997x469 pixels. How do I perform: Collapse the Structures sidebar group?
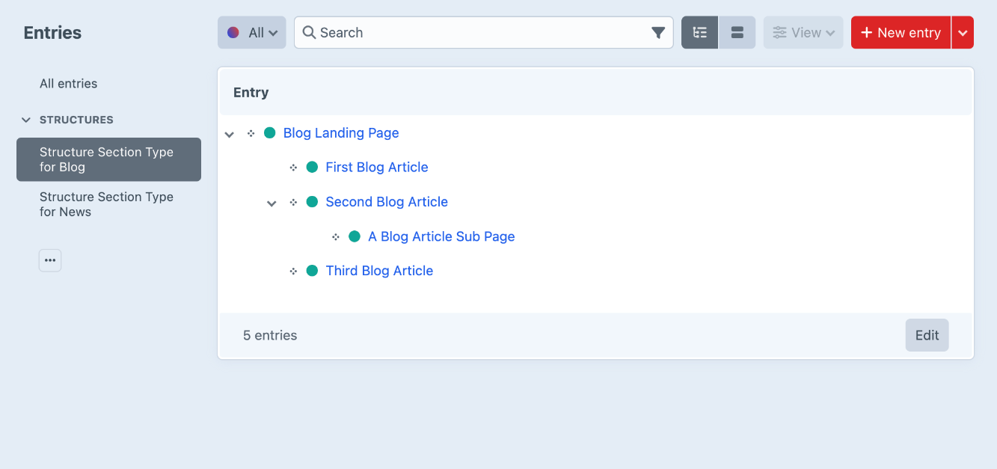tap(27, 120)
